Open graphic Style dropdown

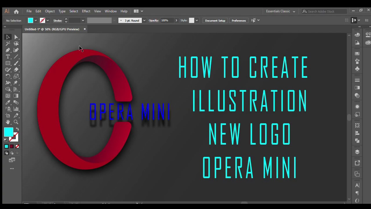pyautogui.click(x=197, y=20)
